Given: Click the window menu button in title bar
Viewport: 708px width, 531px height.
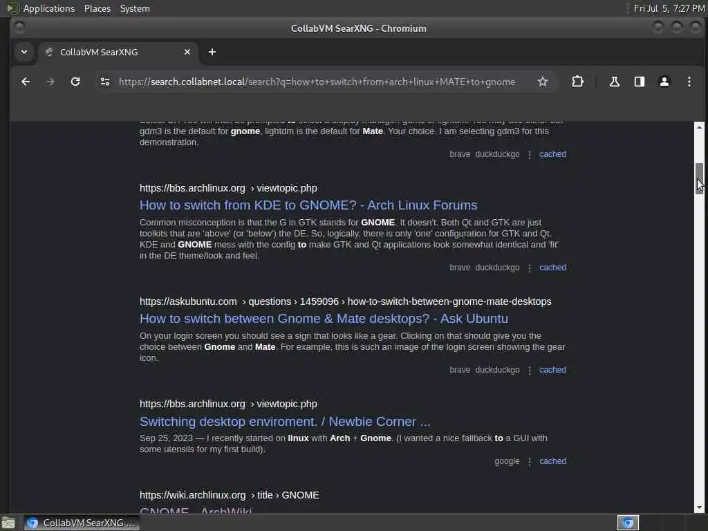Looking at the screenshot, I should [19, 28].
